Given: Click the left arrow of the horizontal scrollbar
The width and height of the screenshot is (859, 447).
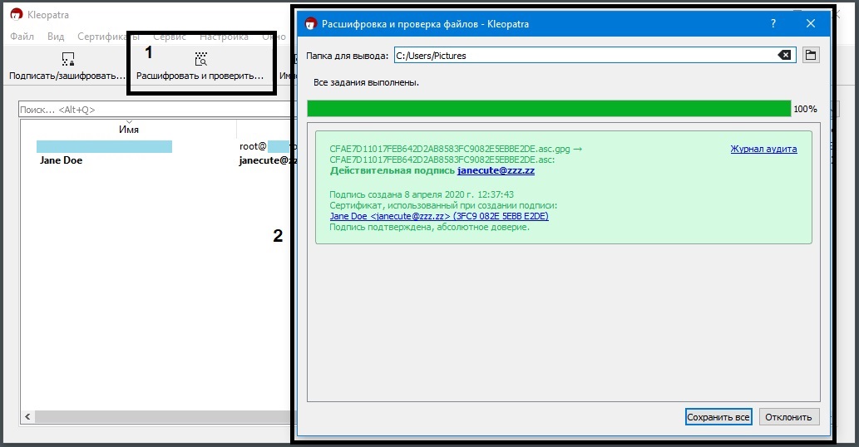Looking at the screenshot, I should click(27, 417).
